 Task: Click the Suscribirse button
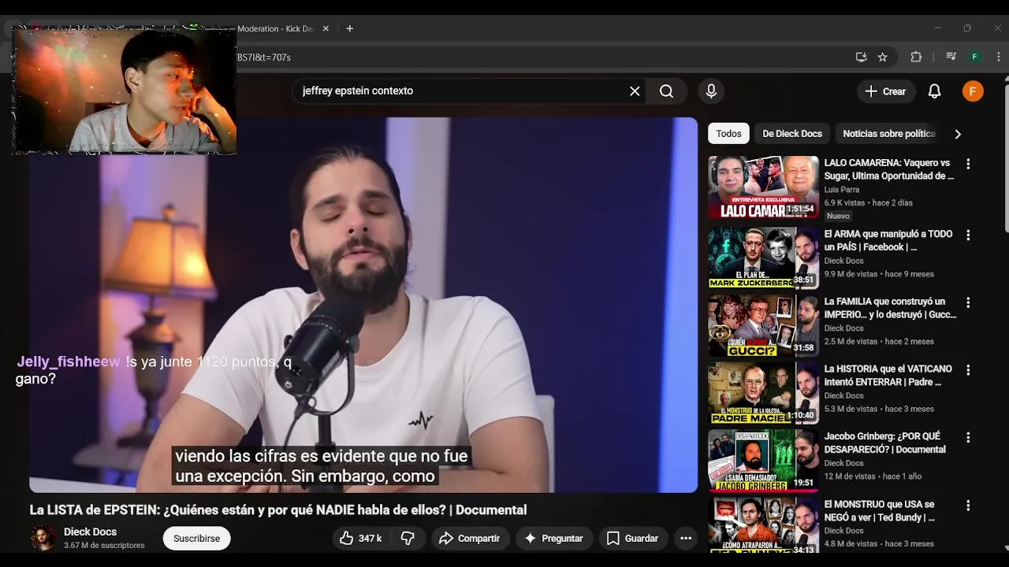(x=196, y=539)
